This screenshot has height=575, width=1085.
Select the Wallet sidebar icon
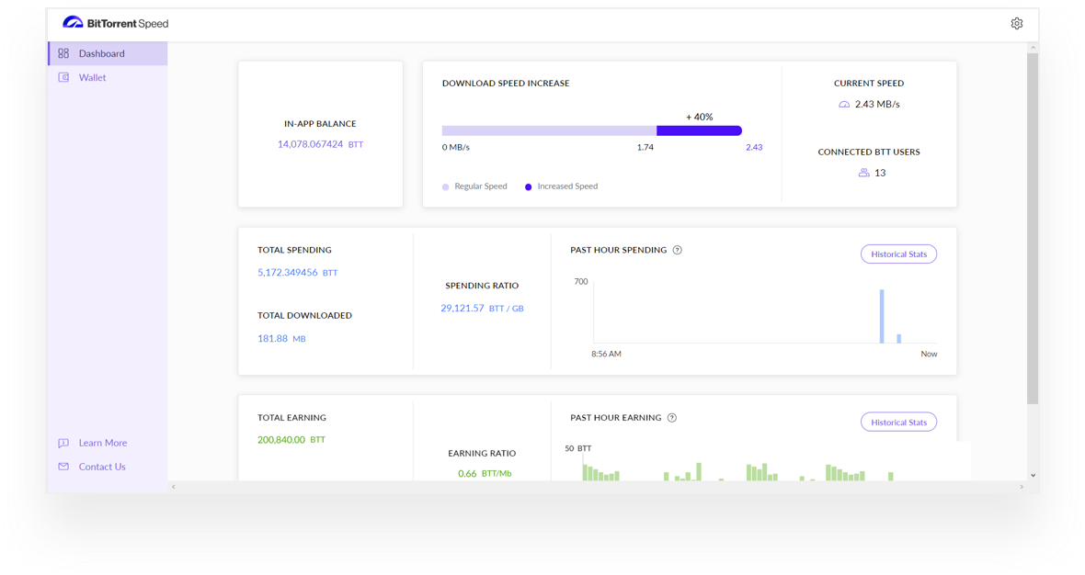click(63, 77)
